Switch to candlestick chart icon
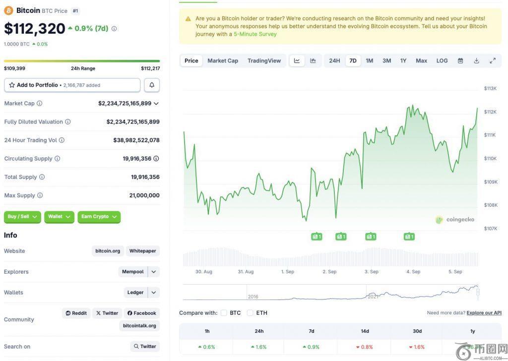508x361 pixels. [x=313, y=60]
